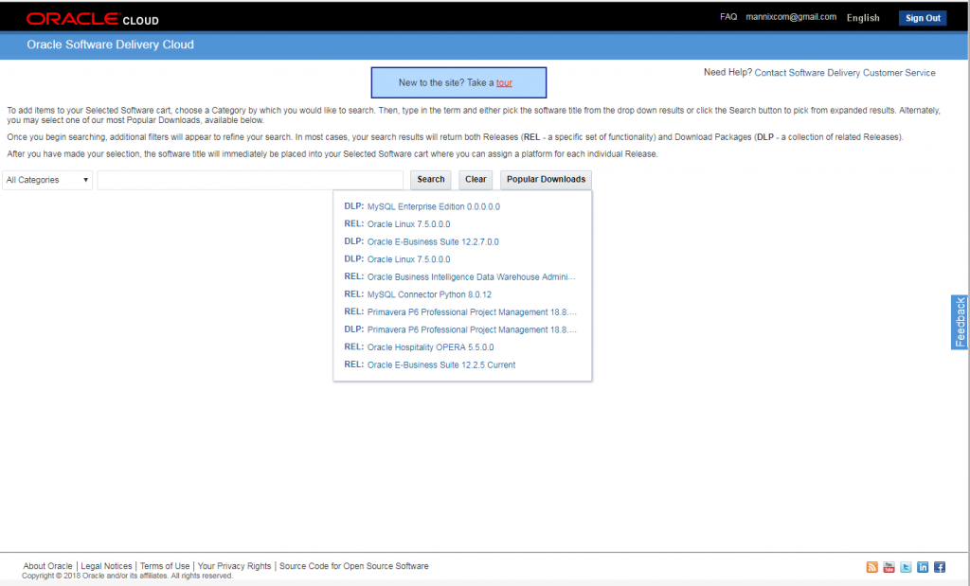Image resolution: width=970 pixels, height=586 pixels.
Task: Open Contact Software Delivery Customer Service link
Action: pos(844,73)
